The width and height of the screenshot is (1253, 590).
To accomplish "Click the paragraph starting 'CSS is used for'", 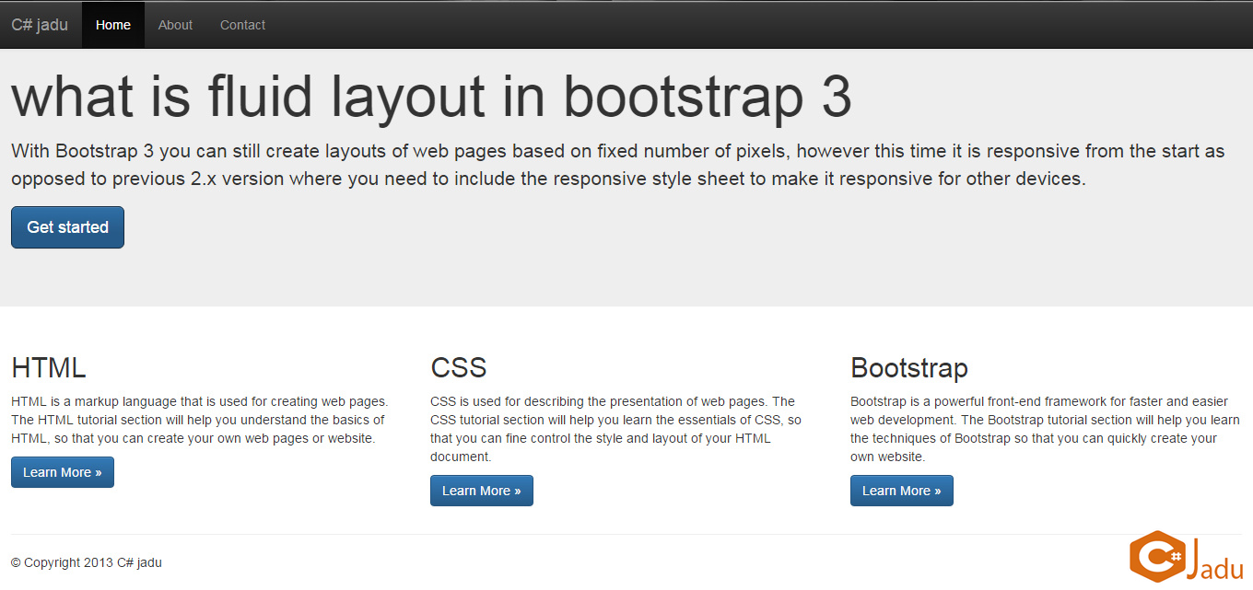I will pos(615,429).
